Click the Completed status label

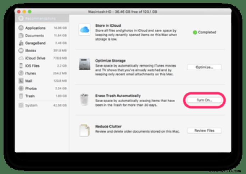(x=207, y=32)
